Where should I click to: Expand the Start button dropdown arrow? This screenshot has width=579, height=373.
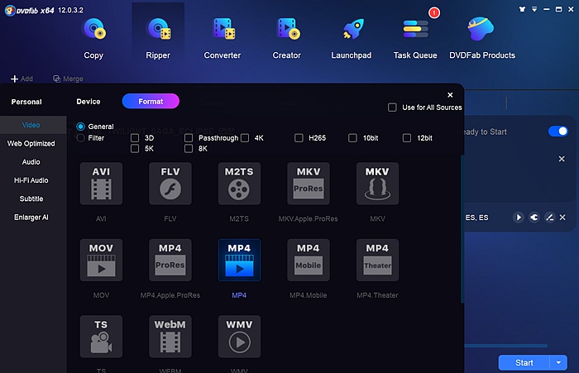559,362
